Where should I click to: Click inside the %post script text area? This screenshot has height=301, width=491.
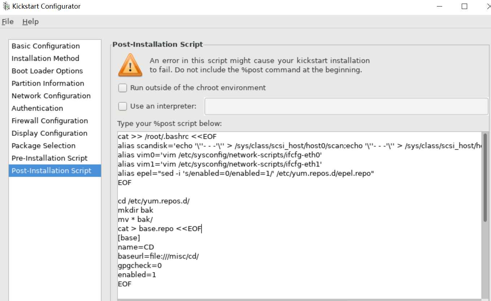300,215
